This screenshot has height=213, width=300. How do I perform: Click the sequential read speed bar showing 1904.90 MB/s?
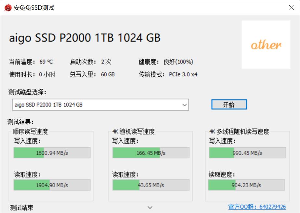[52, 185]
